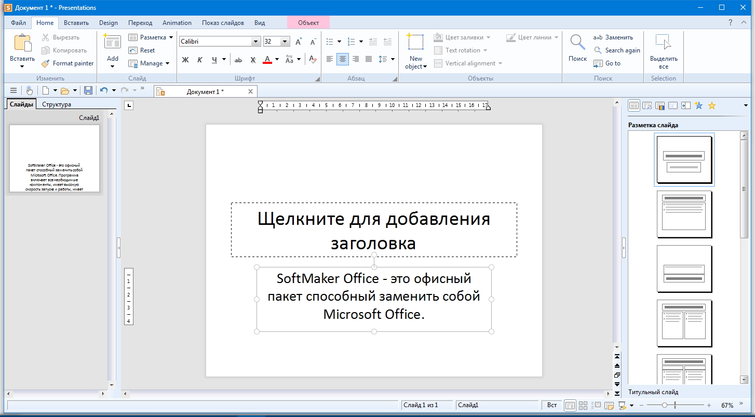The height and width of the screenshot is (417, 755).
Task: Click the Format painter brush icon
Action: pos(46,63)
